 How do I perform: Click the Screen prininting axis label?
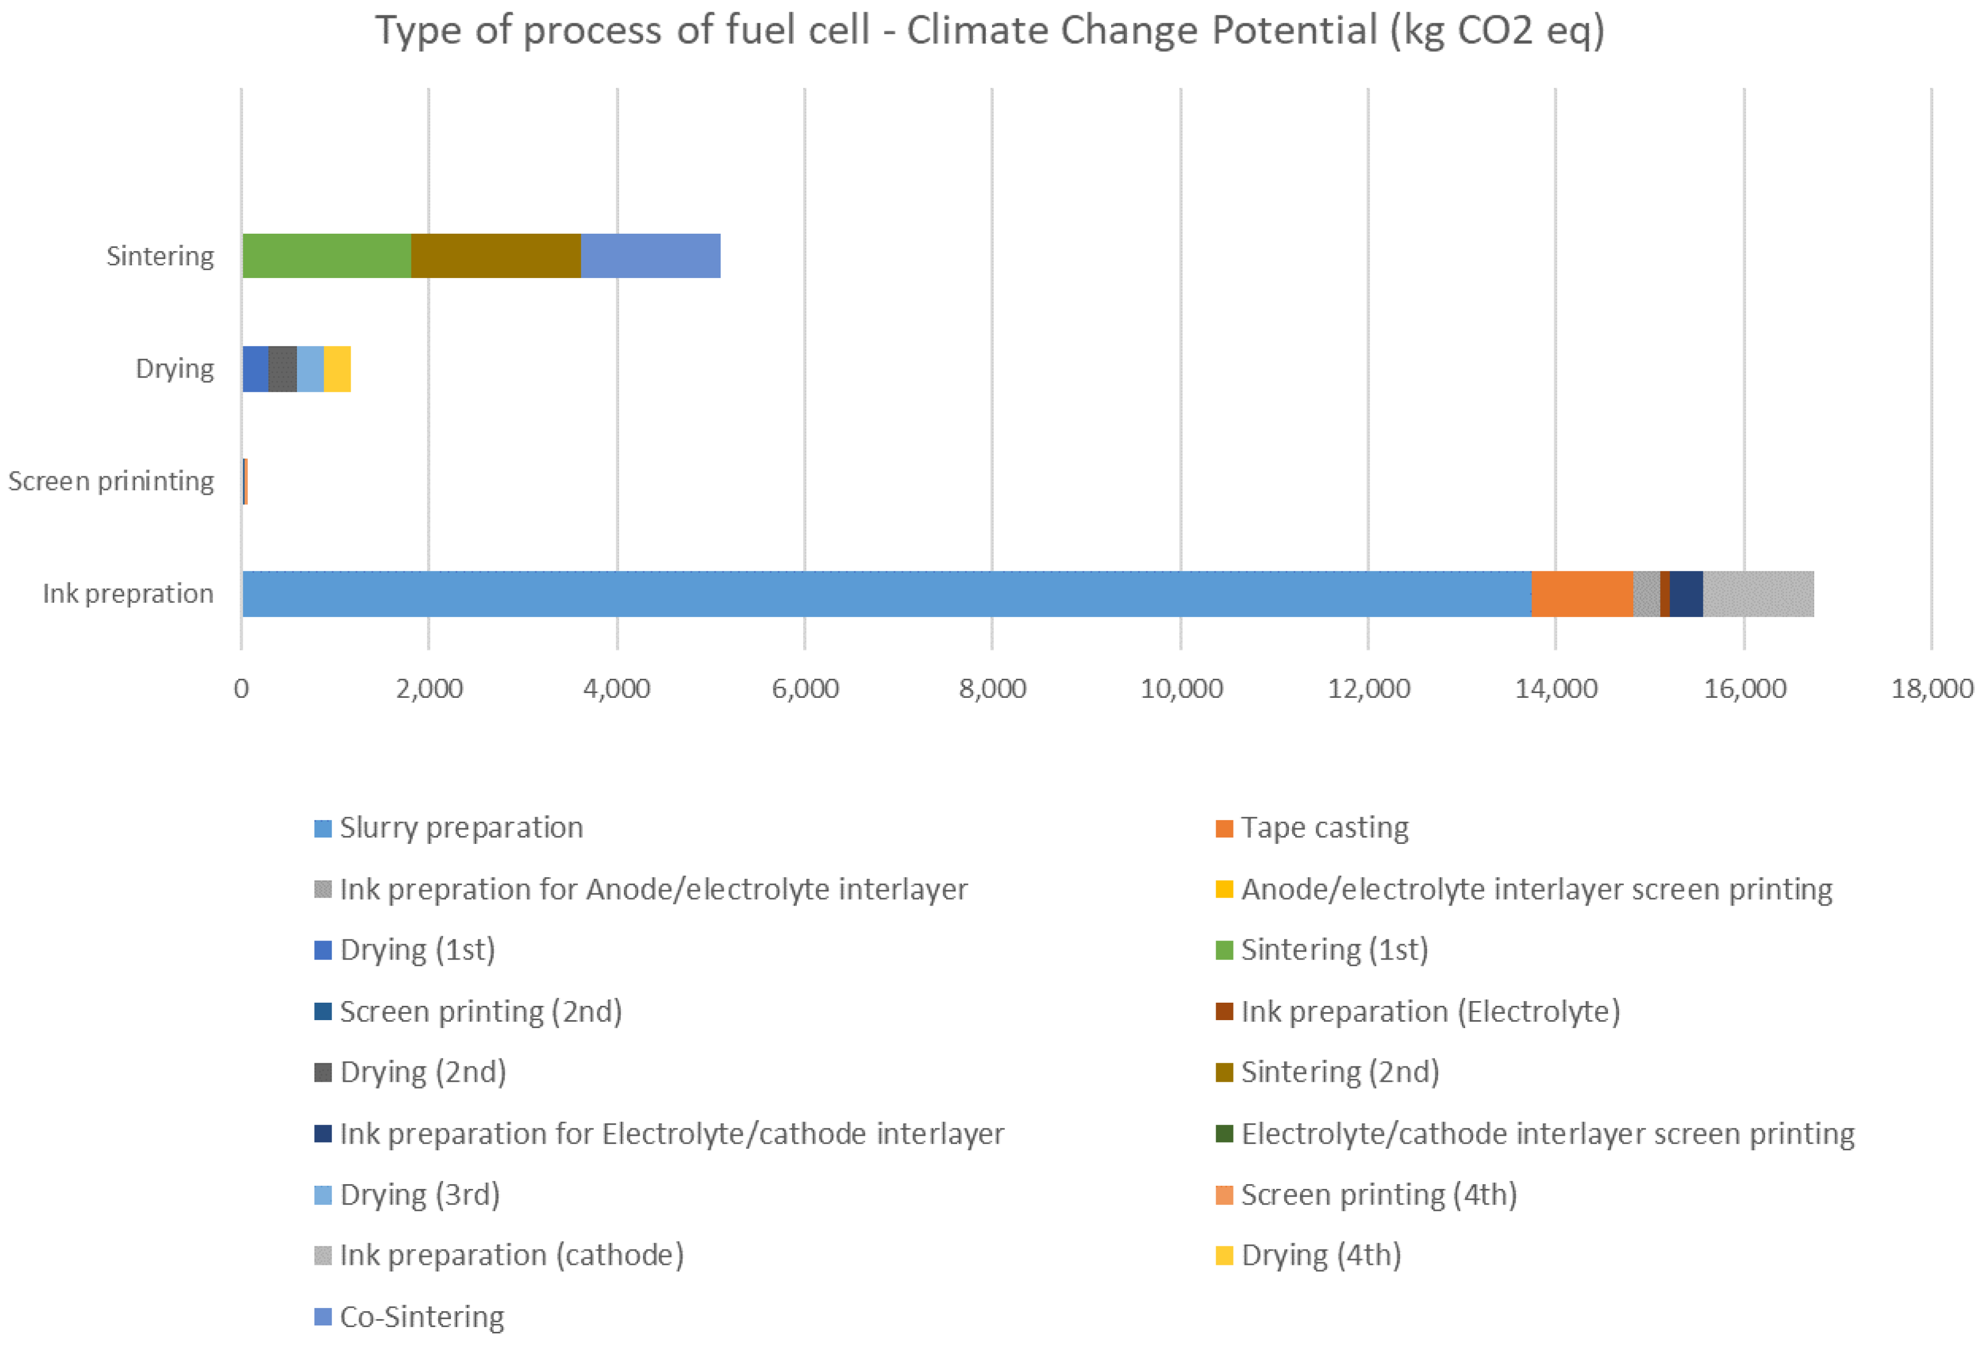(x=111, y=481)
